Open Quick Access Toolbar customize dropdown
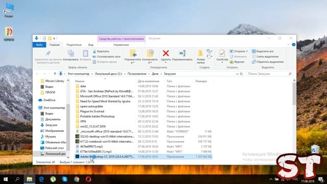Viewport: 327px width, 184px height. click(x=54, y=38)
